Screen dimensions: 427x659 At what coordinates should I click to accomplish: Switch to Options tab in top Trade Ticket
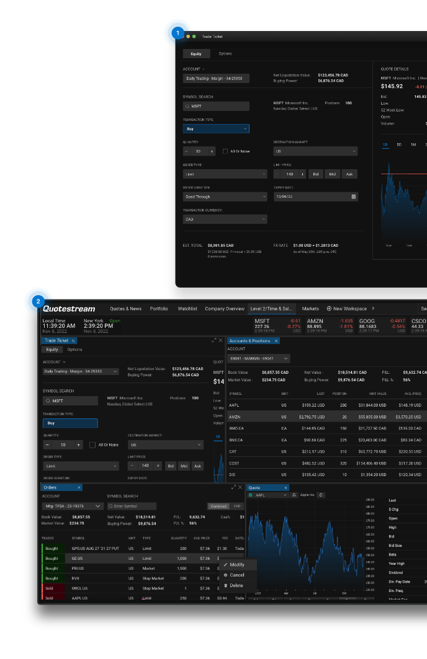point(225,54)
